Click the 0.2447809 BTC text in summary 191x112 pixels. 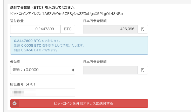[27, 41]
